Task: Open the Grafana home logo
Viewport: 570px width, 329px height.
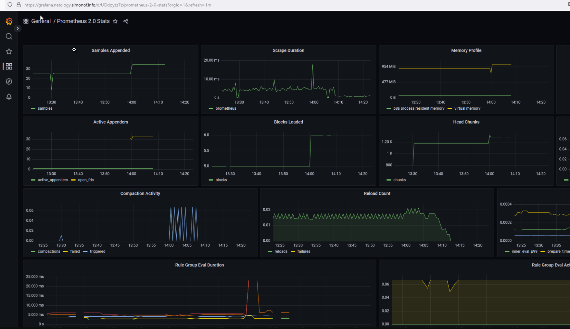Action: click(x=9, y=21)
